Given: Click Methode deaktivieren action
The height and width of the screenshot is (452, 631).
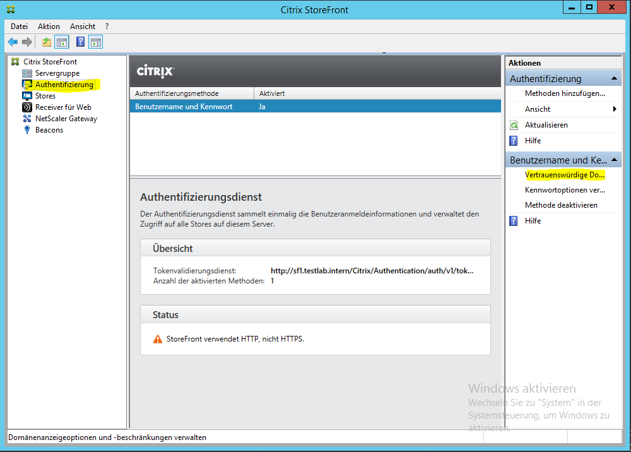Looking at the screenshot, I should [561, 205].
